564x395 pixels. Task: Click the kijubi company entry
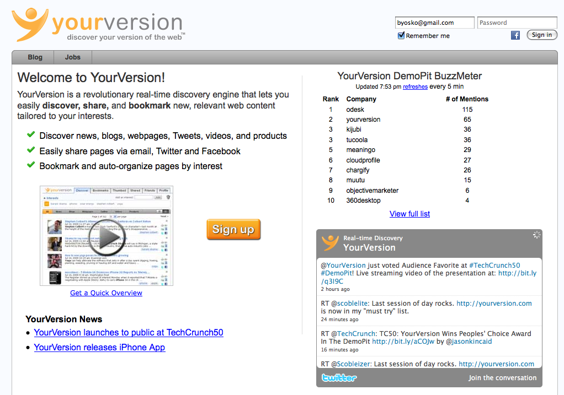354,129
